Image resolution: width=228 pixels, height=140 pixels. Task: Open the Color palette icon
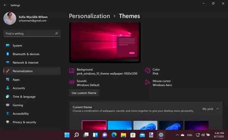pos(147,71)
